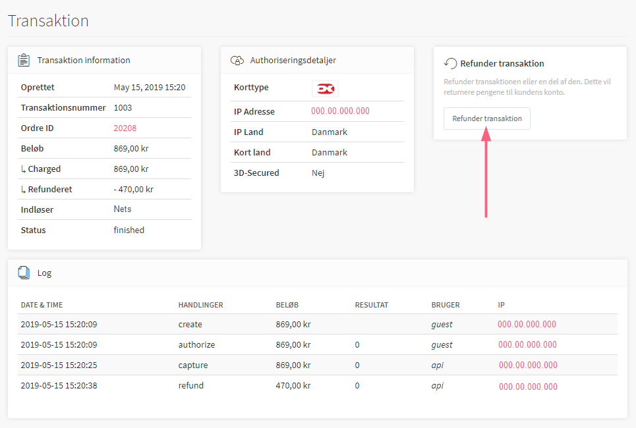Click the Transaktion information clipboard icon
The width and height of the screenshot is (636, 428).
[24, 60]
